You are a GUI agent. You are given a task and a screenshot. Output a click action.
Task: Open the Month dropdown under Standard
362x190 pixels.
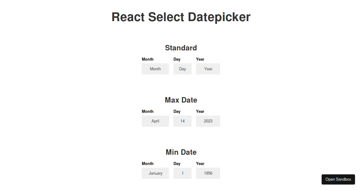pos(155,69)
